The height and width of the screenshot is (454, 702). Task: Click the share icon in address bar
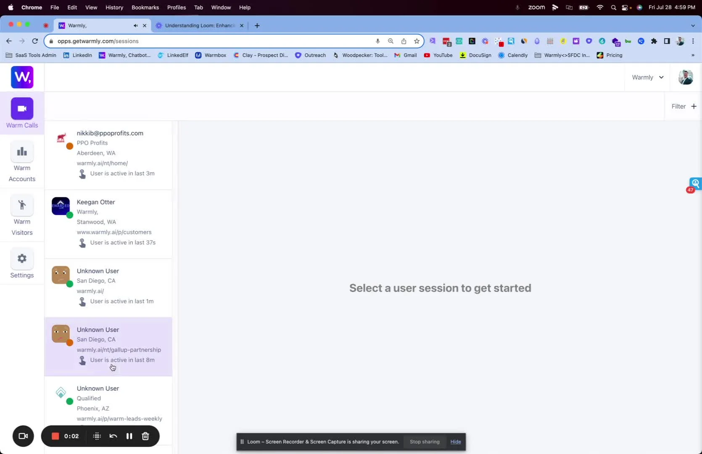pyautogui.click(x=404, y=41)
